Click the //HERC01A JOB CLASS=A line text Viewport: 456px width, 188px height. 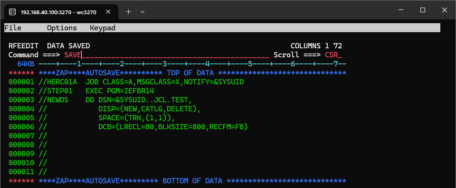click(141, 82)
